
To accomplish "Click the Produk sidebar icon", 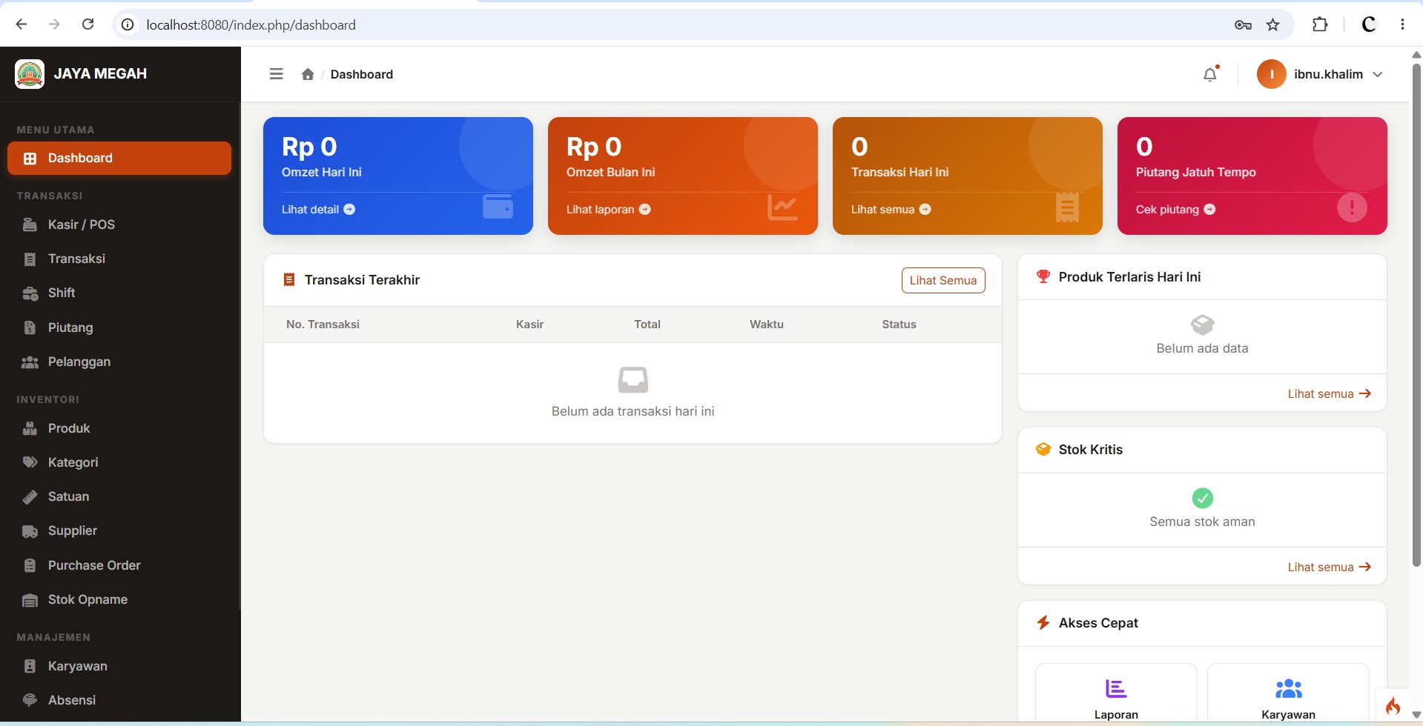I will tap(30, 428).
